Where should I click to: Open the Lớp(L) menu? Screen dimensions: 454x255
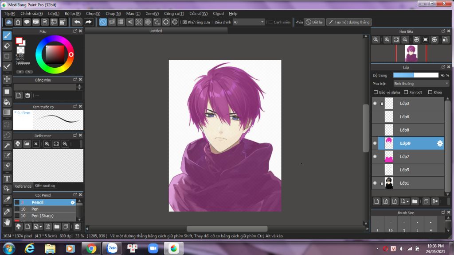tap(54, 14)
